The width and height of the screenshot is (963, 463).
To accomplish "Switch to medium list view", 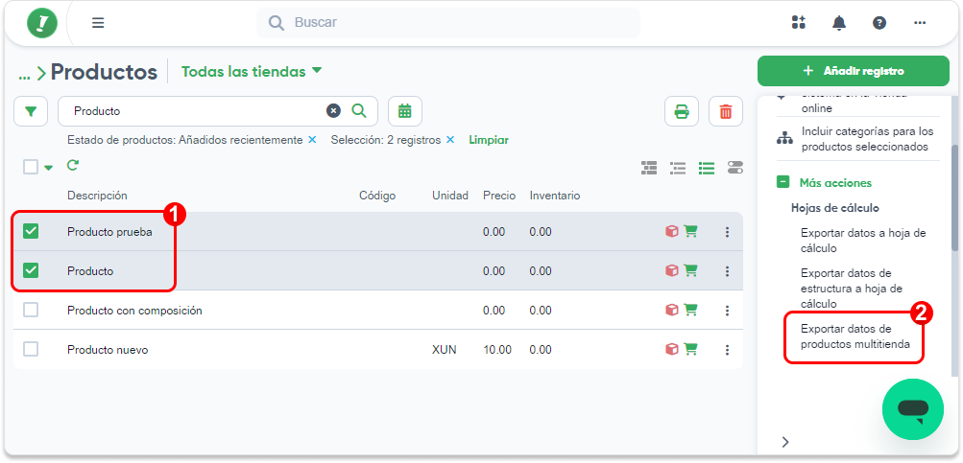I will tap(678, 168).
